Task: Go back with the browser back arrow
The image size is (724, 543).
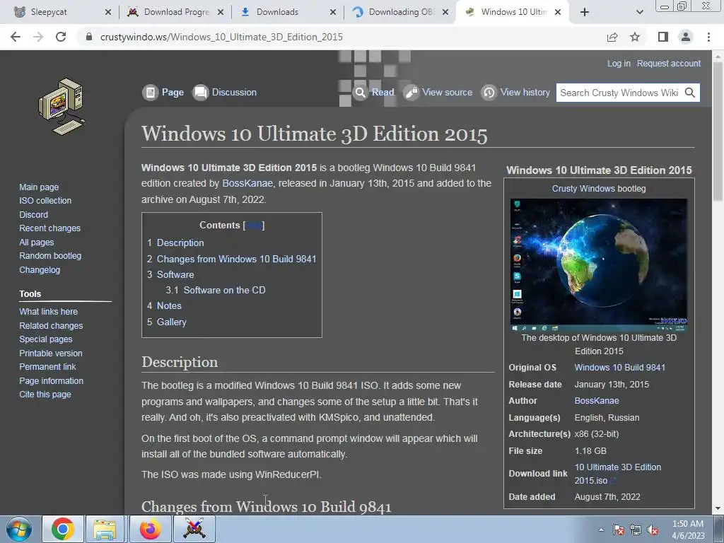Action: (16, 37)
